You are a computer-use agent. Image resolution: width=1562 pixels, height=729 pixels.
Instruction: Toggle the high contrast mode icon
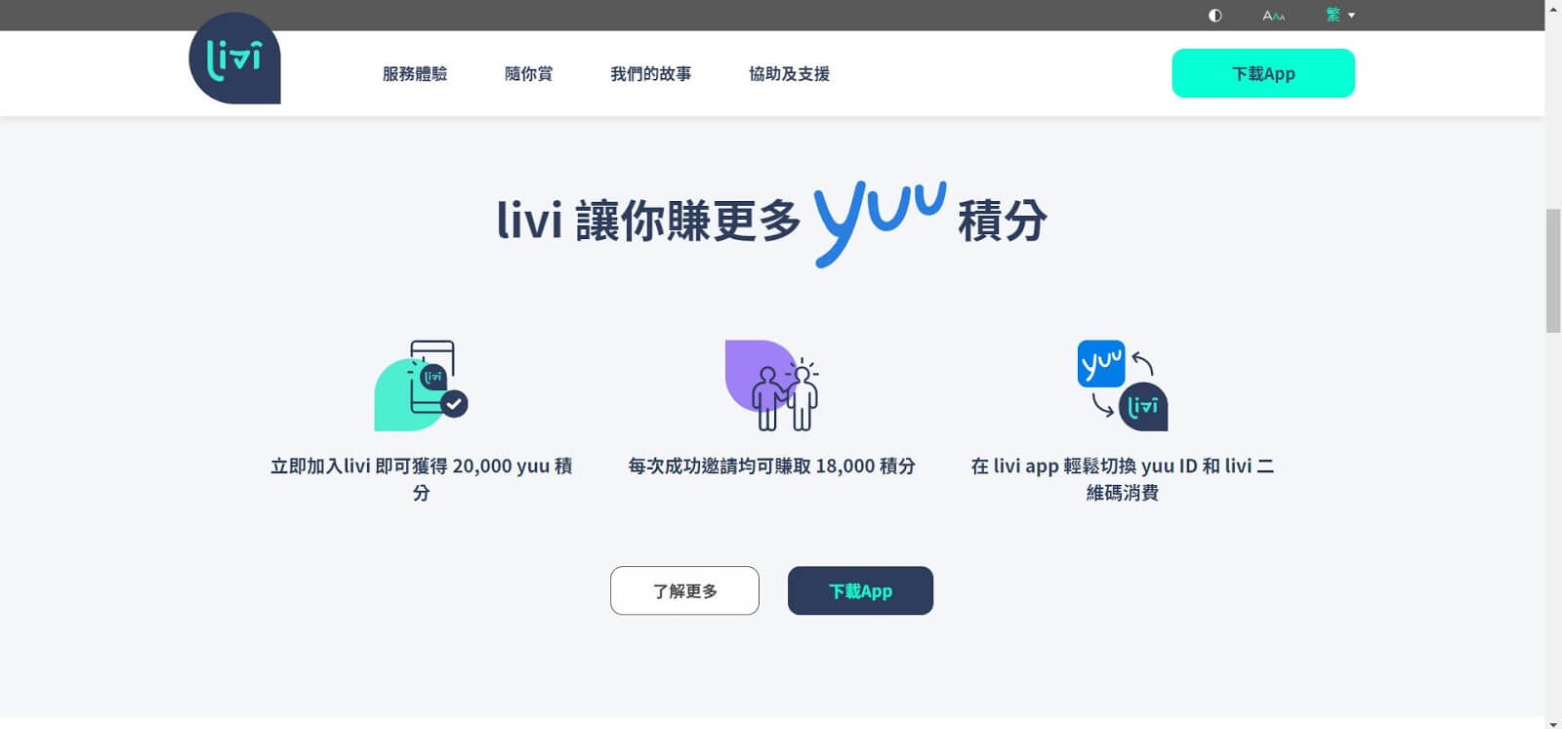point(1215,16)
